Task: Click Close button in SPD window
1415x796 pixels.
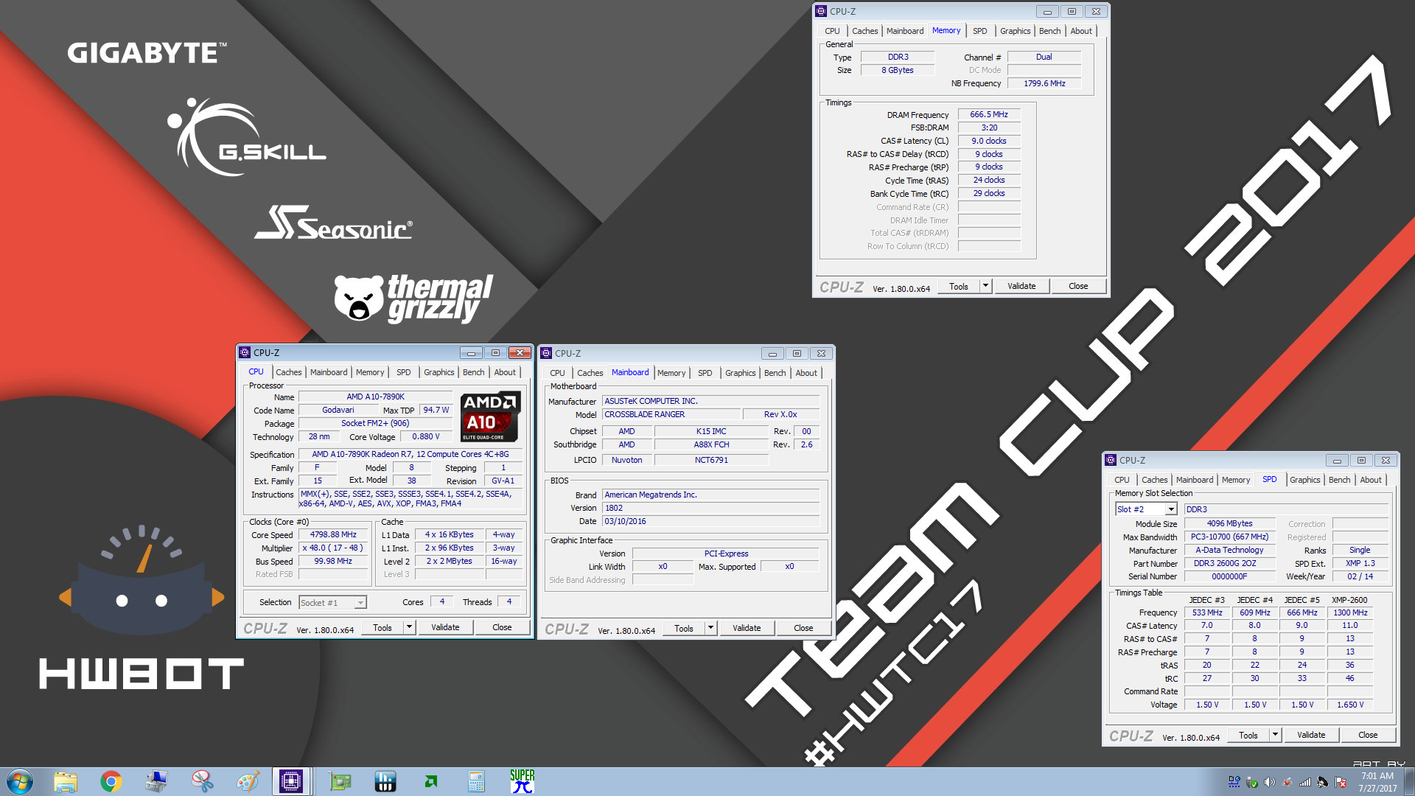Action: (1368, 735)
